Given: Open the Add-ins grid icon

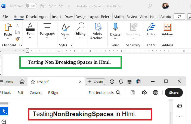Looking at the screenshot, I should [168, 27].
